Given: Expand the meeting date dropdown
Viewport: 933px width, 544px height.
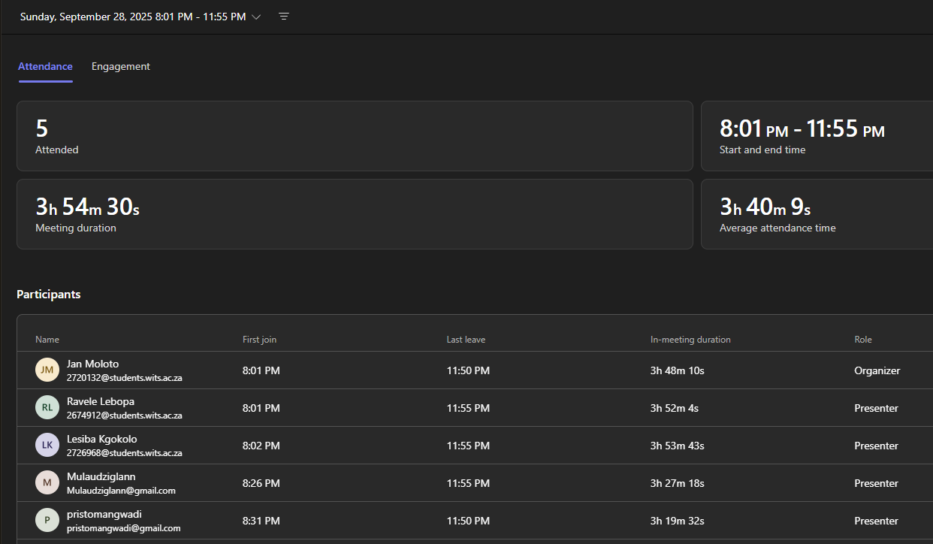Looking at the screenshot, I should click(x=256, y=17).
